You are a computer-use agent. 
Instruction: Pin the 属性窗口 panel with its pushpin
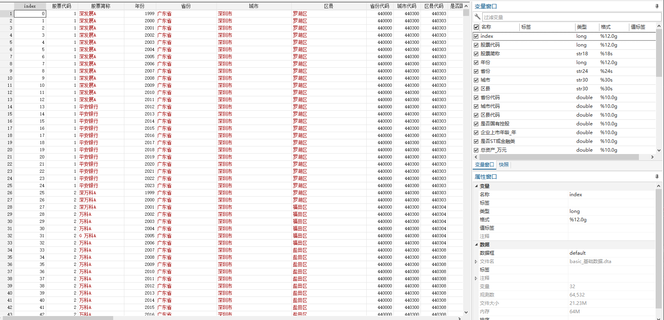coord(657,176)
